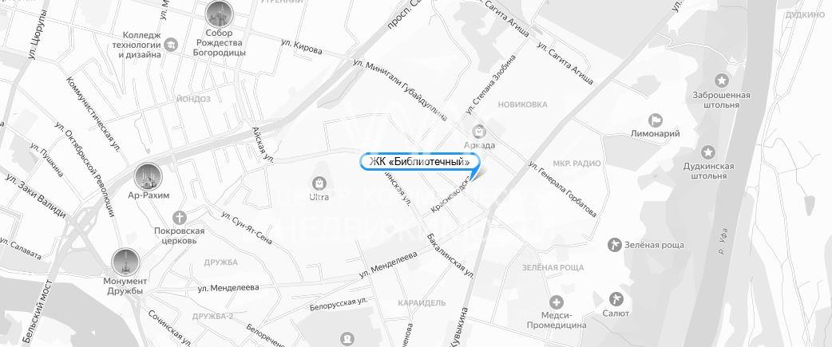Click the ЖК «Библиотечный» balloon label

(419, 162)
